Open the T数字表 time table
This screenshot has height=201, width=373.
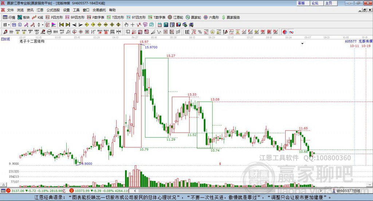157,18
